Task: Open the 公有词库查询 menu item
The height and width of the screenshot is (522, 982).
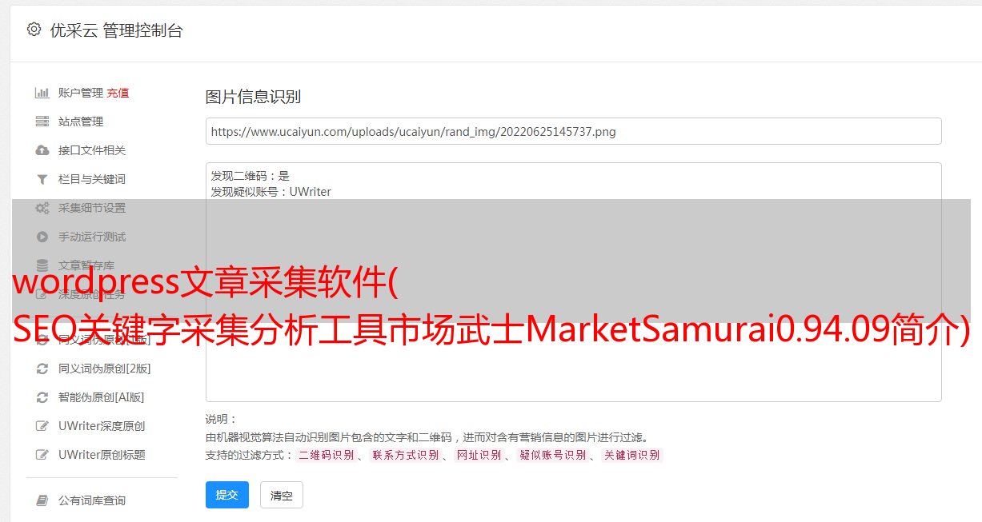Action: 92,500
